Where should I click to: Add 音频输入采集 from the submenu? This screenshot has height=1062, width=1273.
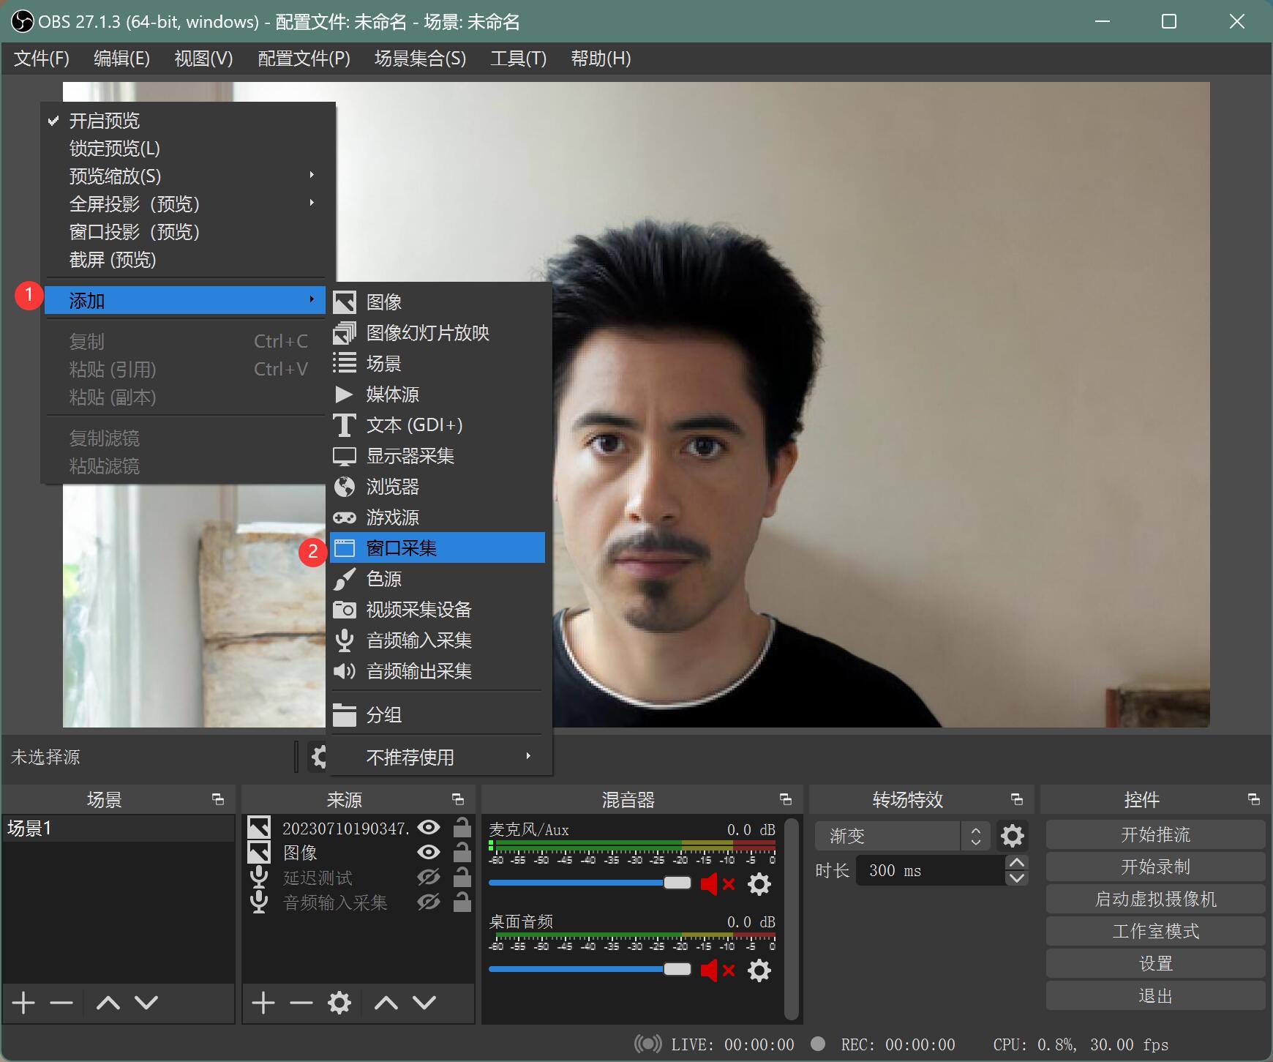pyautogui.click(x=438, y=640)
